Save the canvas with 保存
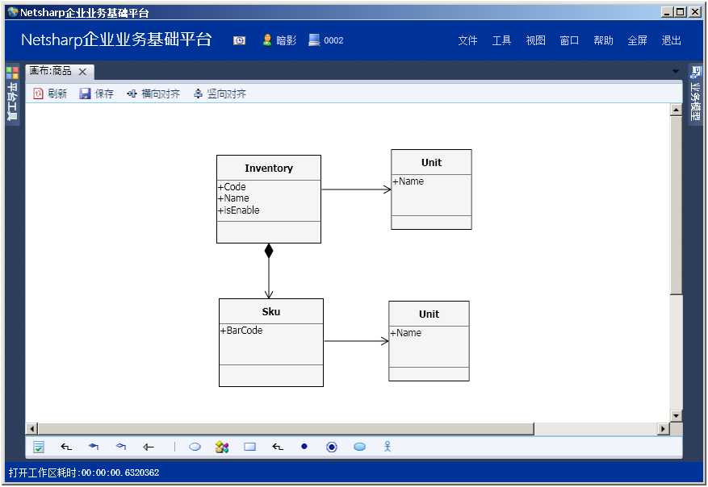 coord(96,94)
